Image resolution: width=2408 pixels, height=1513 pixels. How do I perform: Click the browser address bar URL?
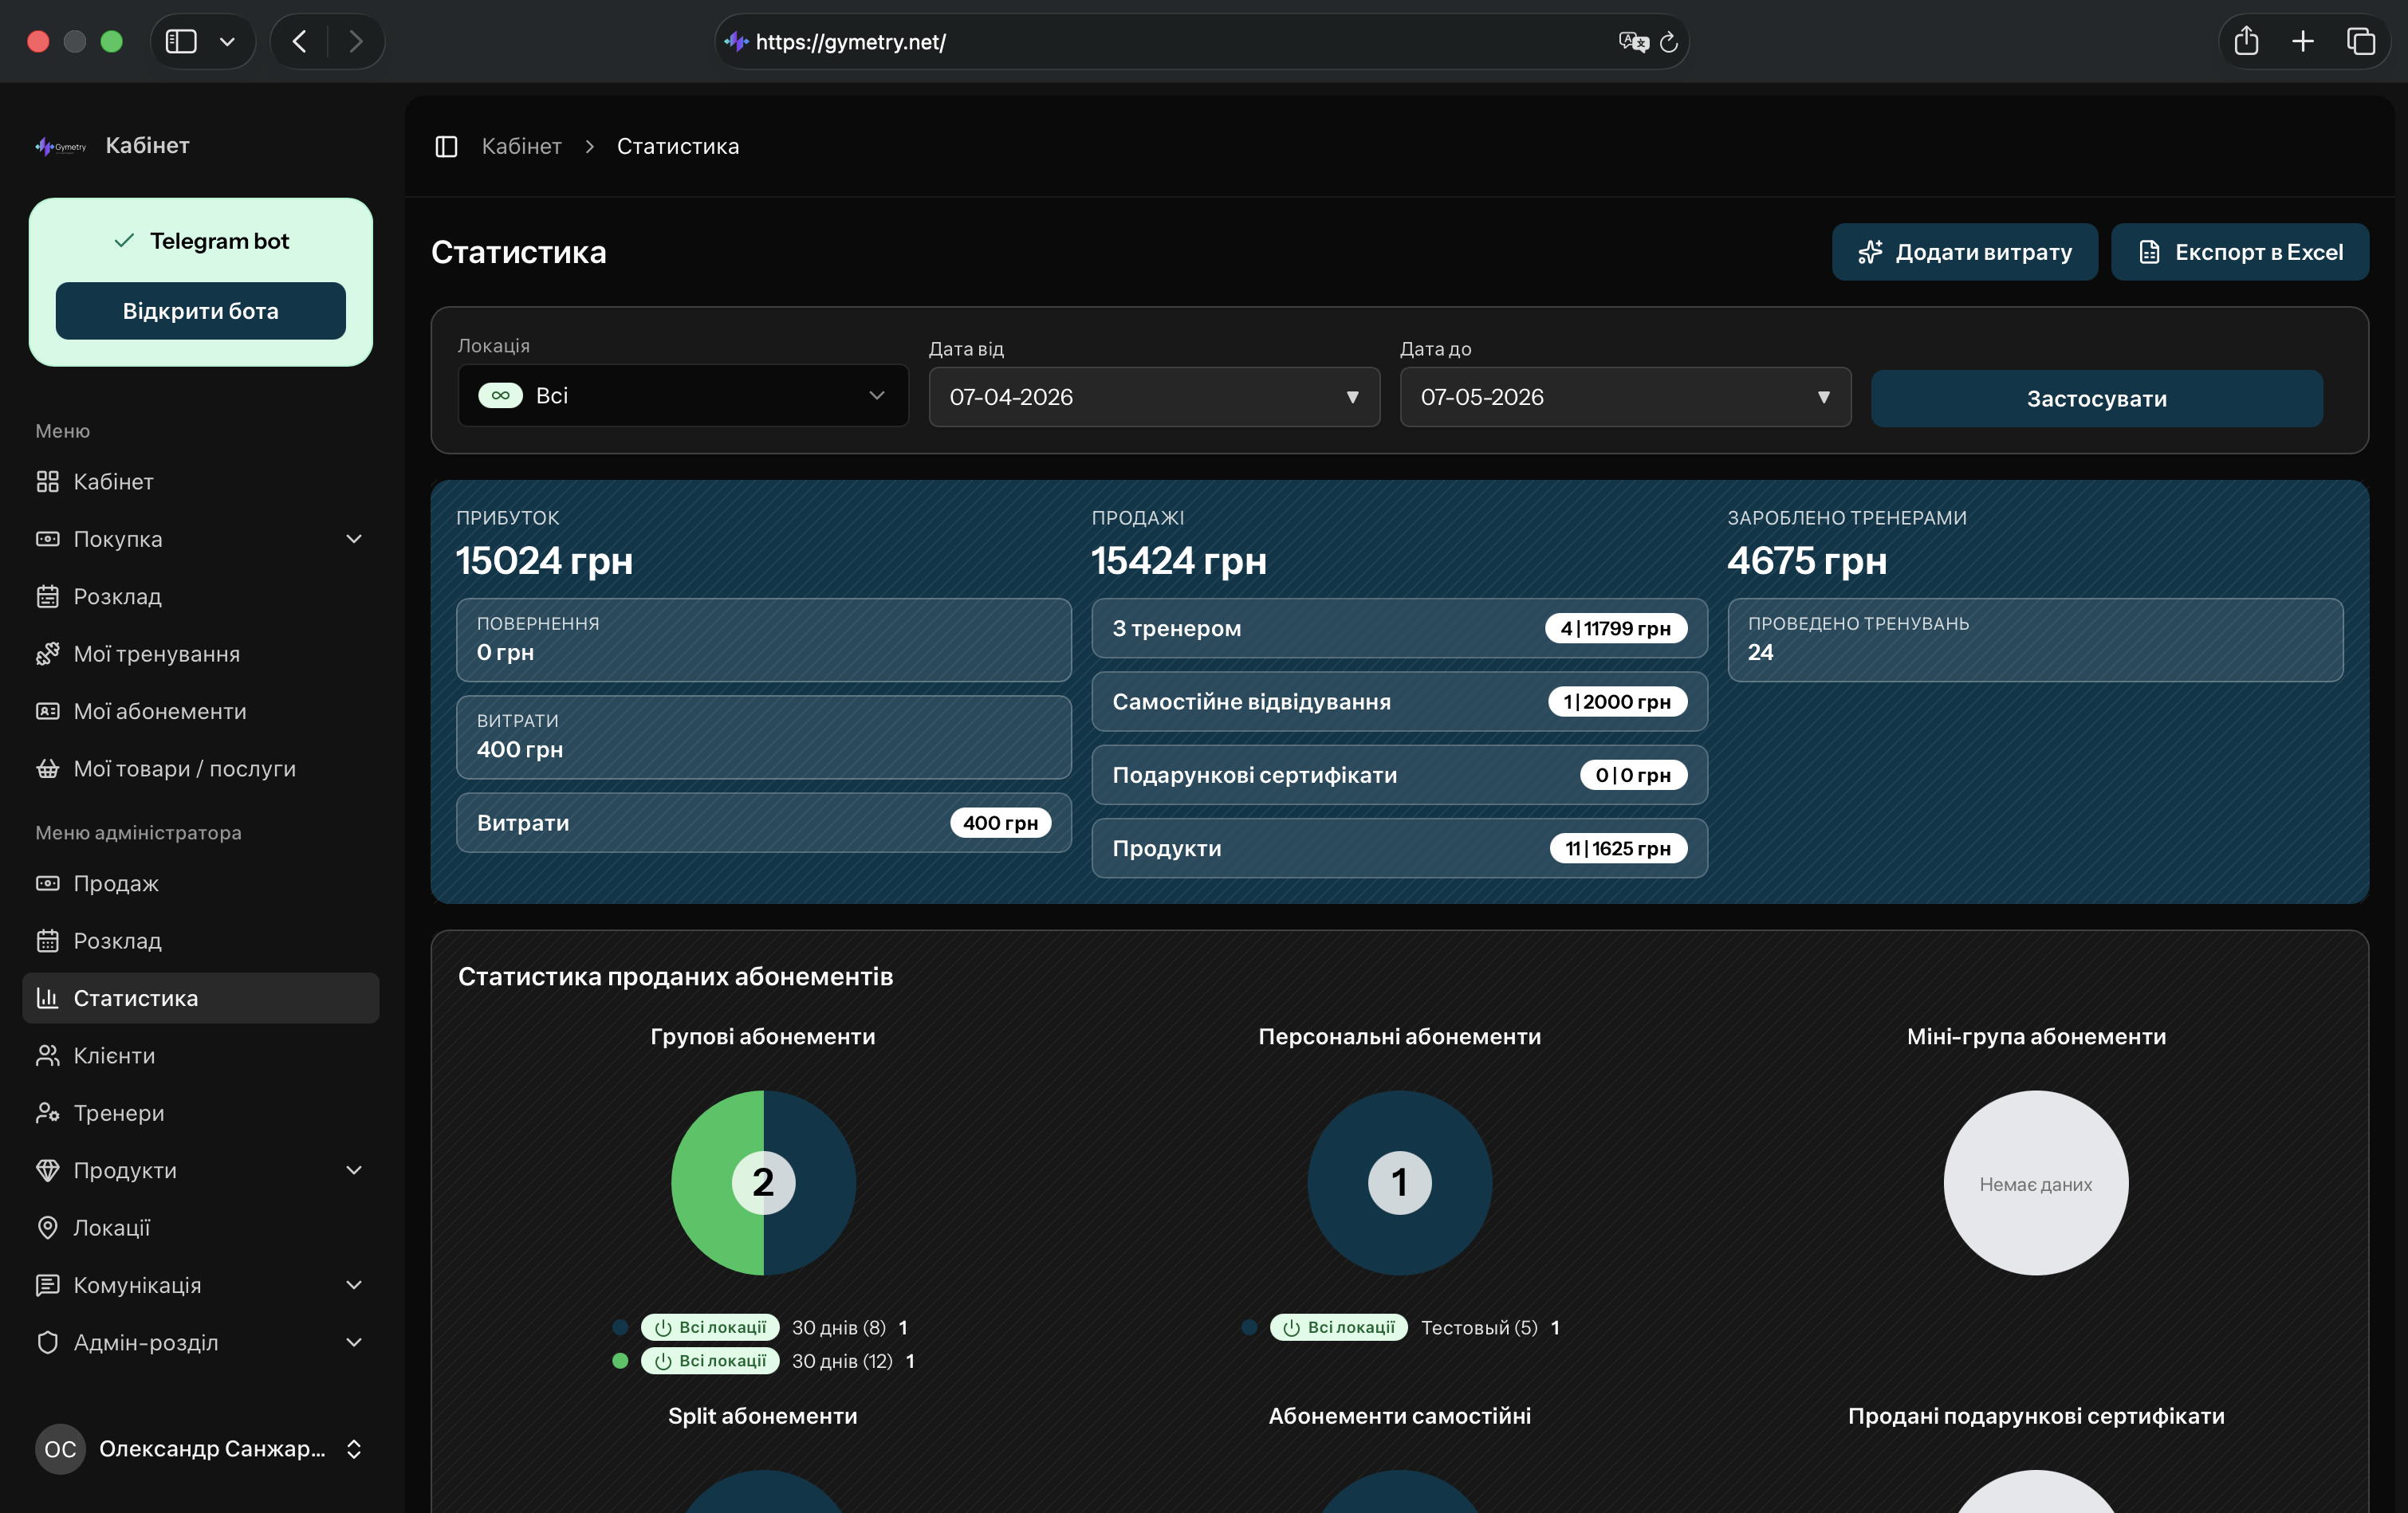click(850, 42)
